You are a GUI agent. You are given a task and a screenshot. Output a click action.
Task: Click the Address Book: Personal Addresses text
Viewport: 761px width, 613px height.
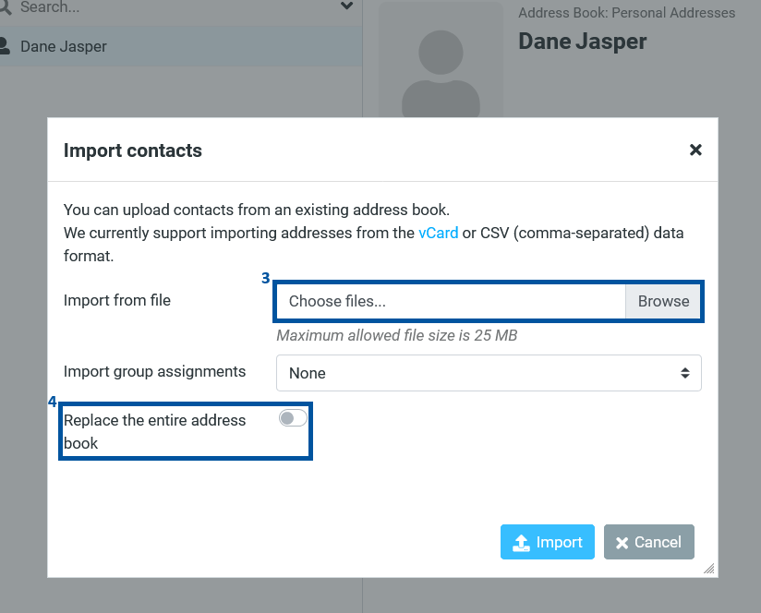[626, 13]
